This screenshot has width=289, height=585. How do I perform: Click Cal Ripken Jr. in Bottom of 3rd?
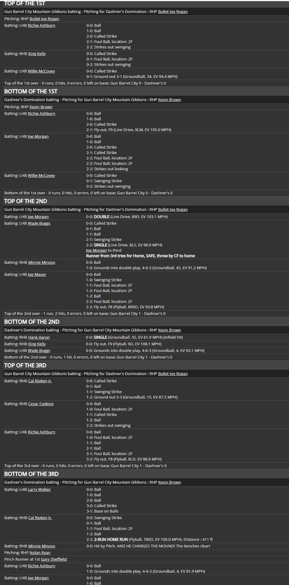pos(40,518)
